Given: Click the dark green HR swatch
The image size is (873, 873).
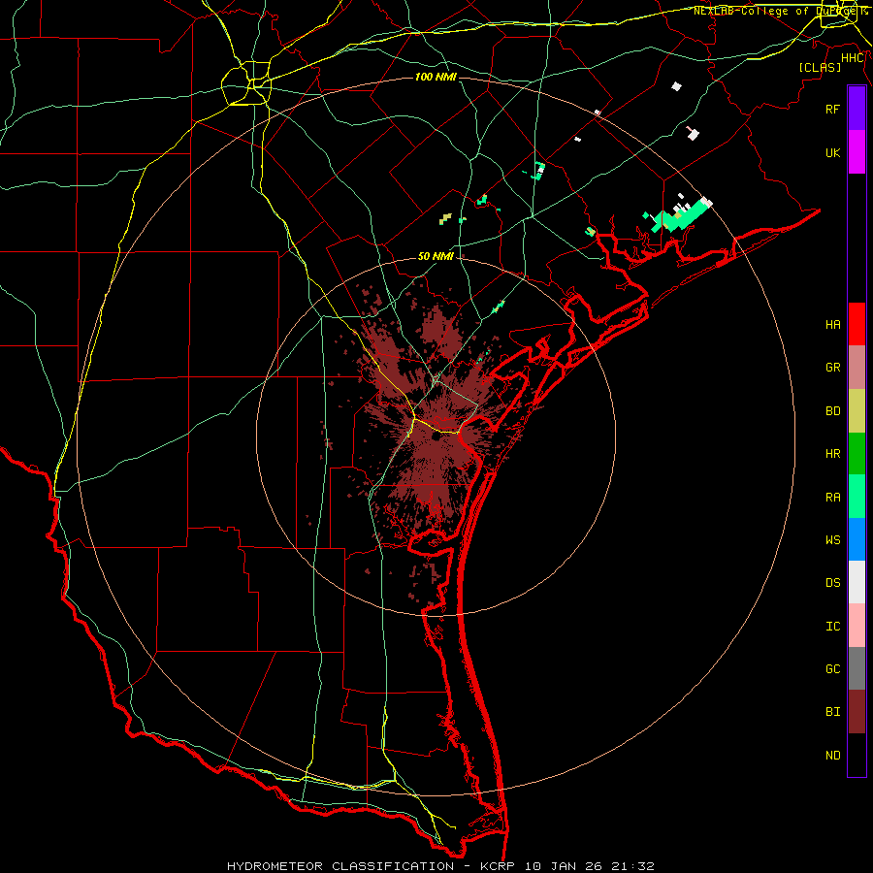Looking at the screenshot, I should coord(857,454).
